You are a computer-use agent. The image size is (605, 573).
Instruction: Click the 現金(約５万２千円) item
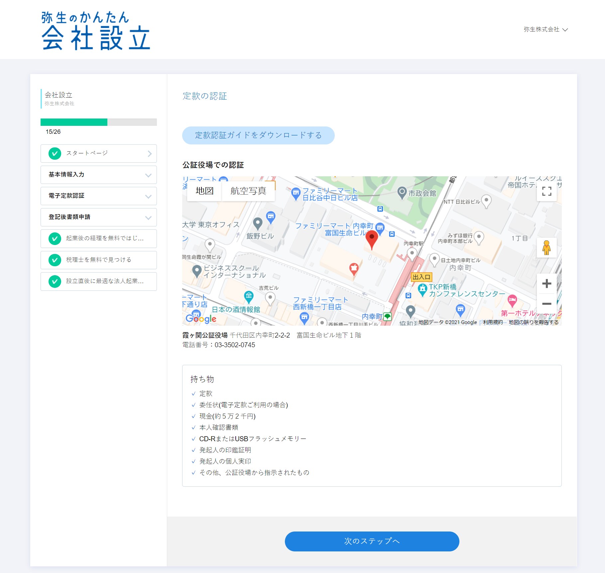[227, 416]
